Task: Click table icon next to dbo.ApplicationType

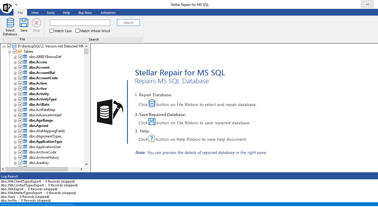Action: click(25, 142)
